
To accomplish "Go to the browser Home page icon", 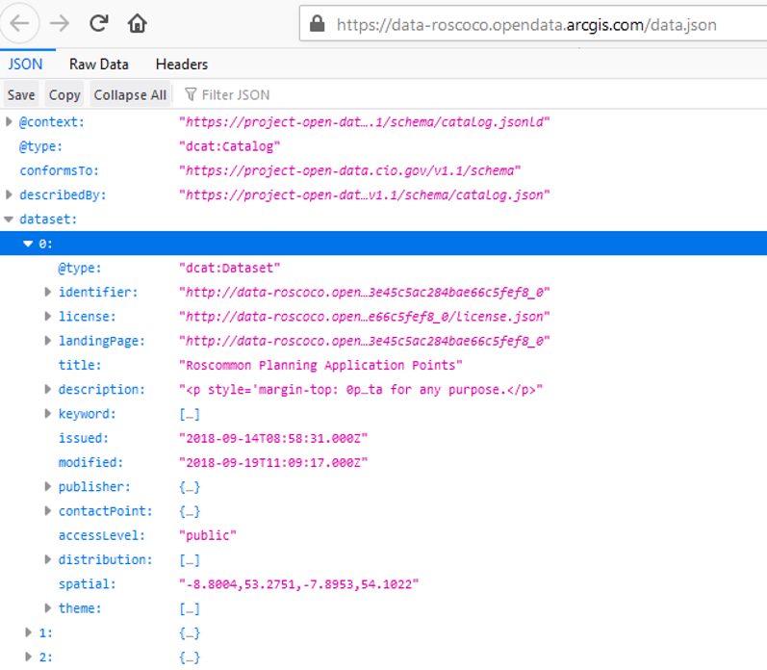I will 138,23.
